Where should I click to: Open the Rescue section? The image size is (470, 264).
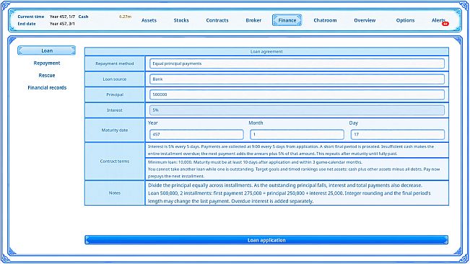pyautogui.click(x=47, y=76)
